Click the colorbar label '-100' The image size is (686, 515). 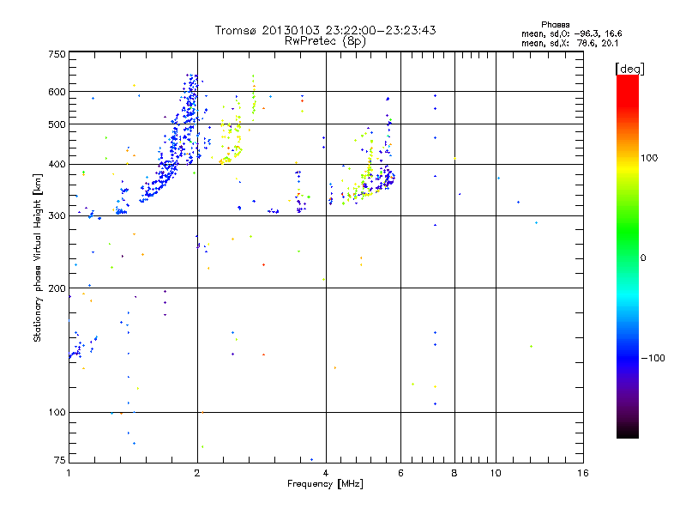click(x=653, y=358)
